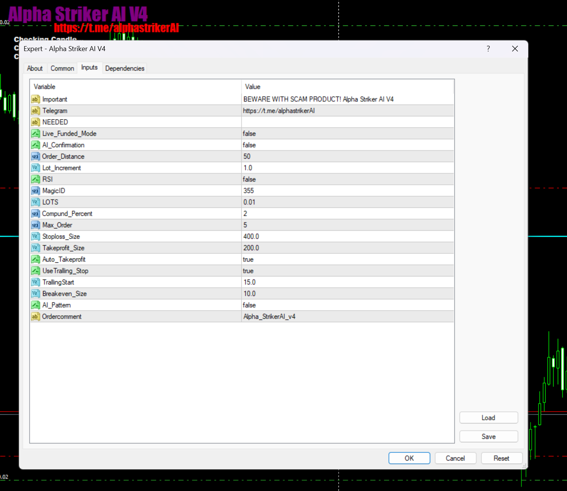
Task: Edit the Lot_Increment value 1.0
Action: 348,168
